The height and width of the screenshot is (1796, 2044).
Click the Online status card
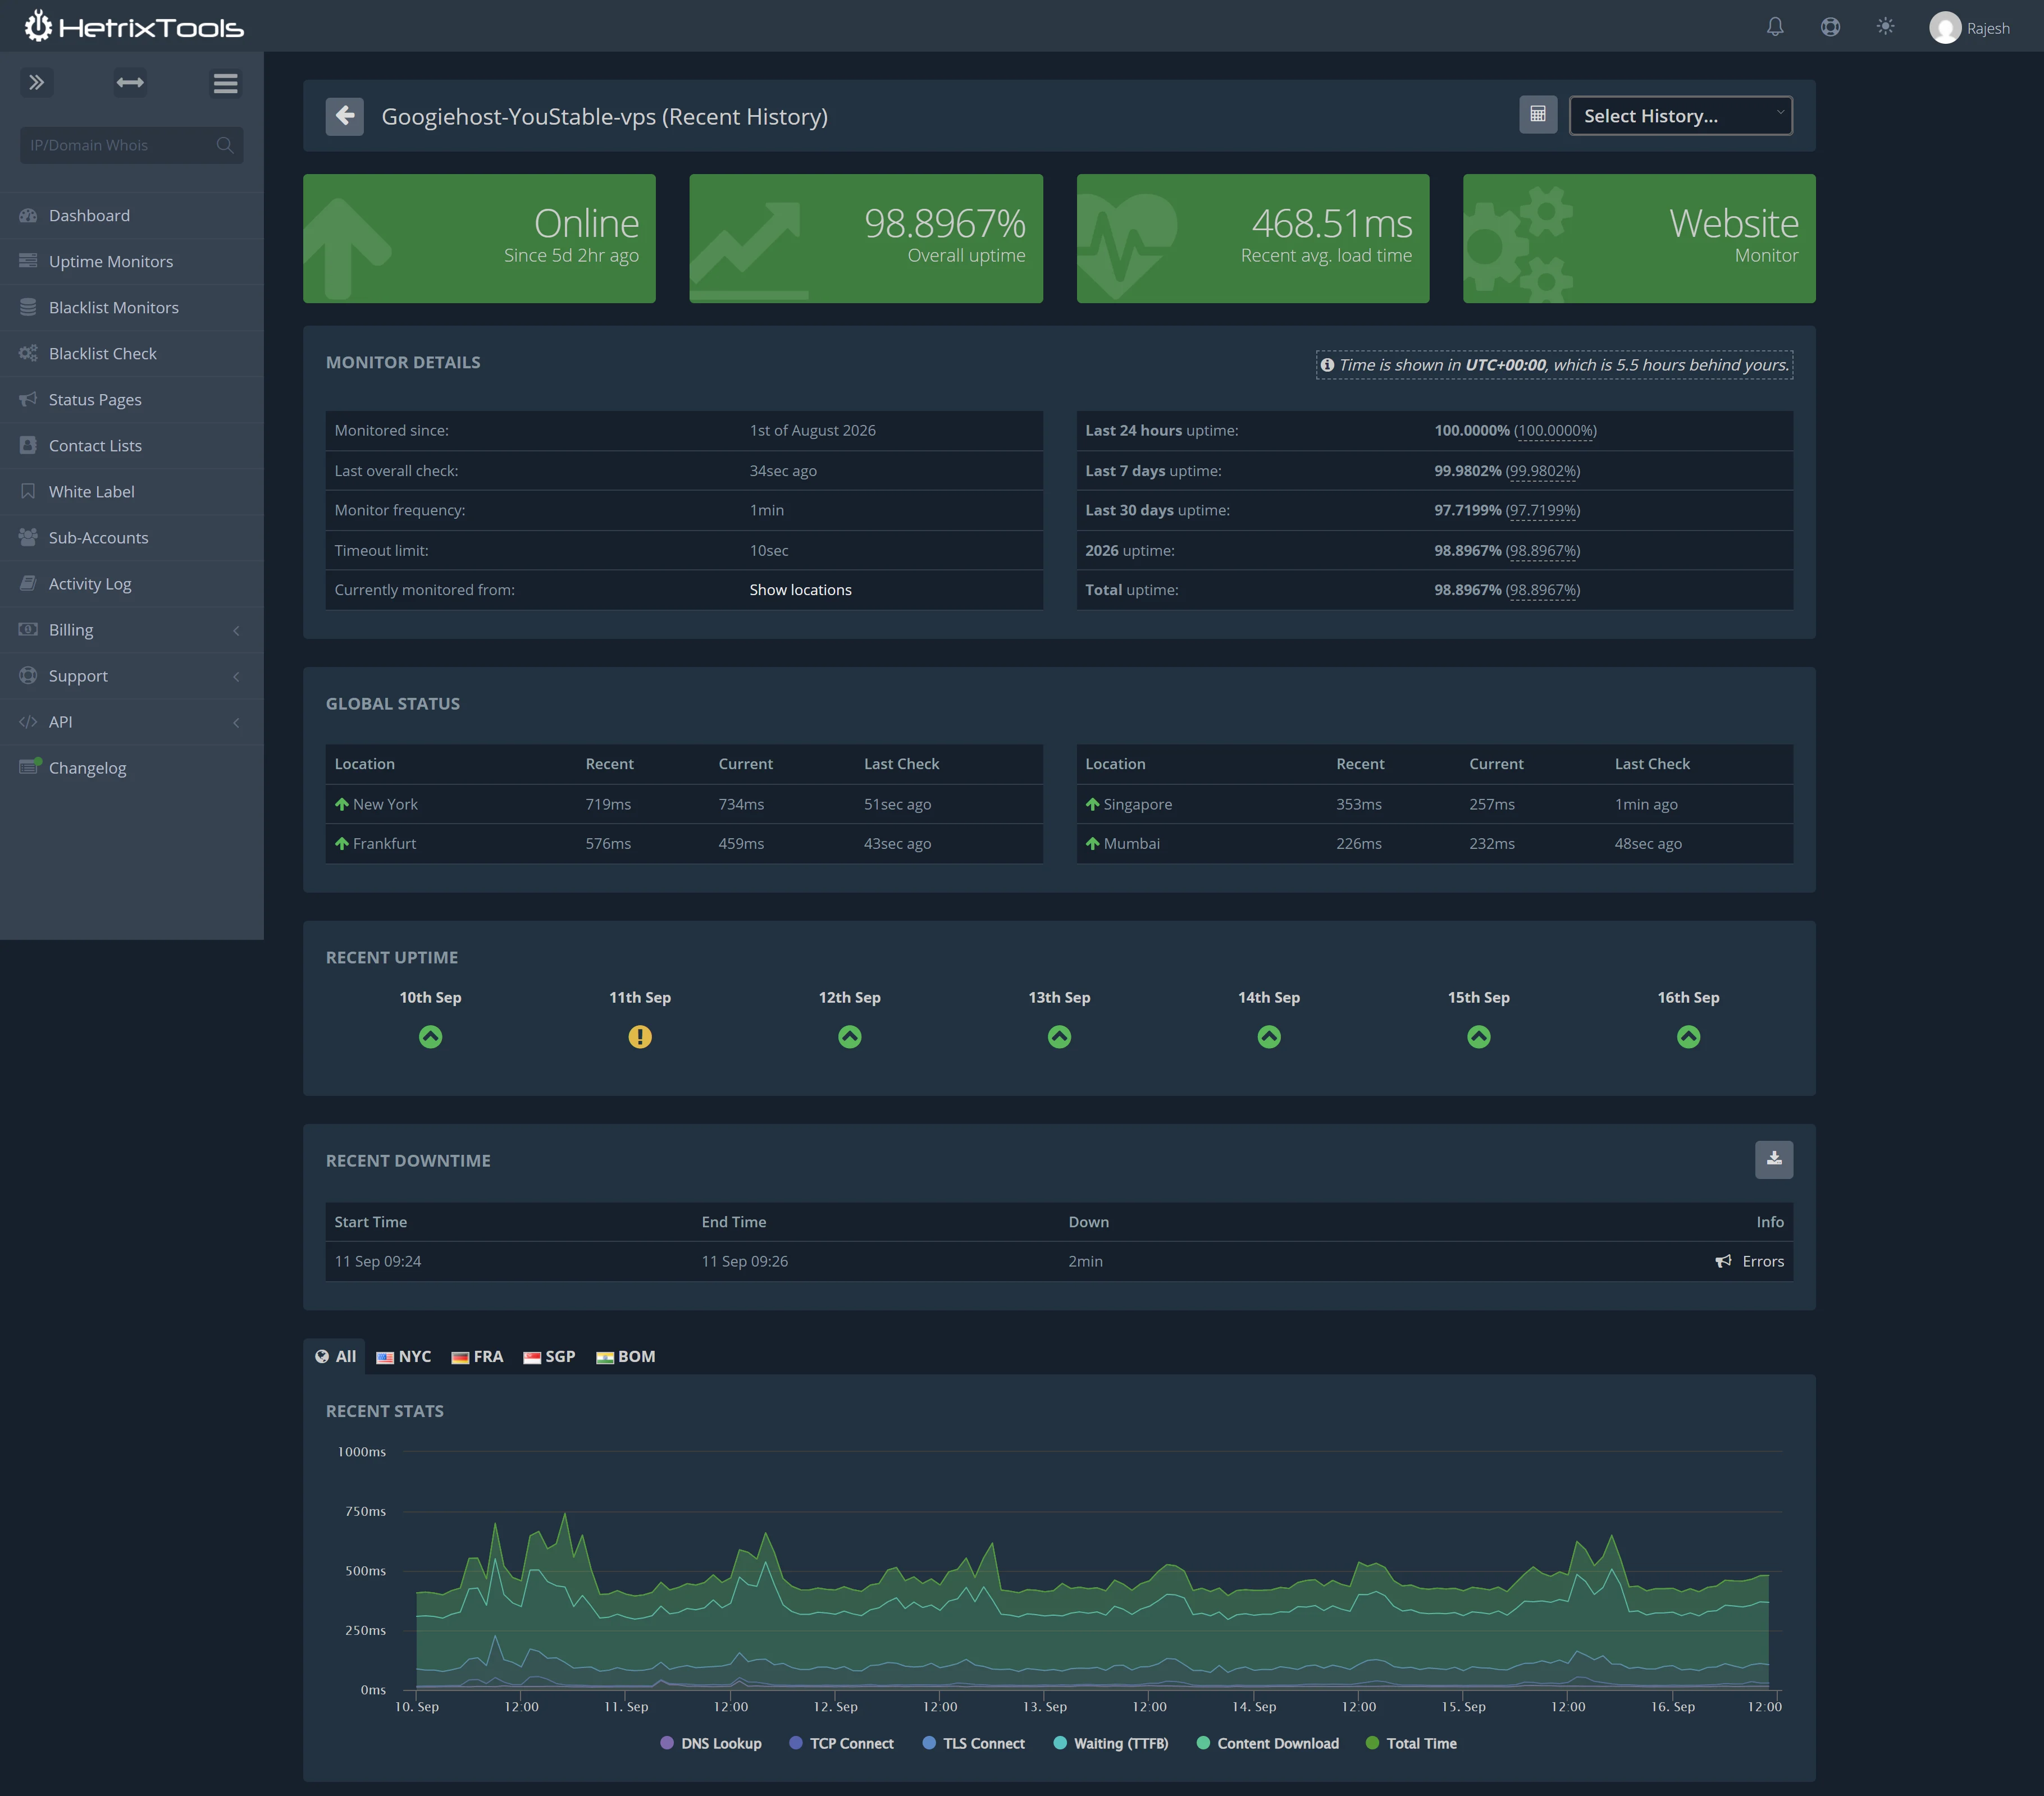479,238
